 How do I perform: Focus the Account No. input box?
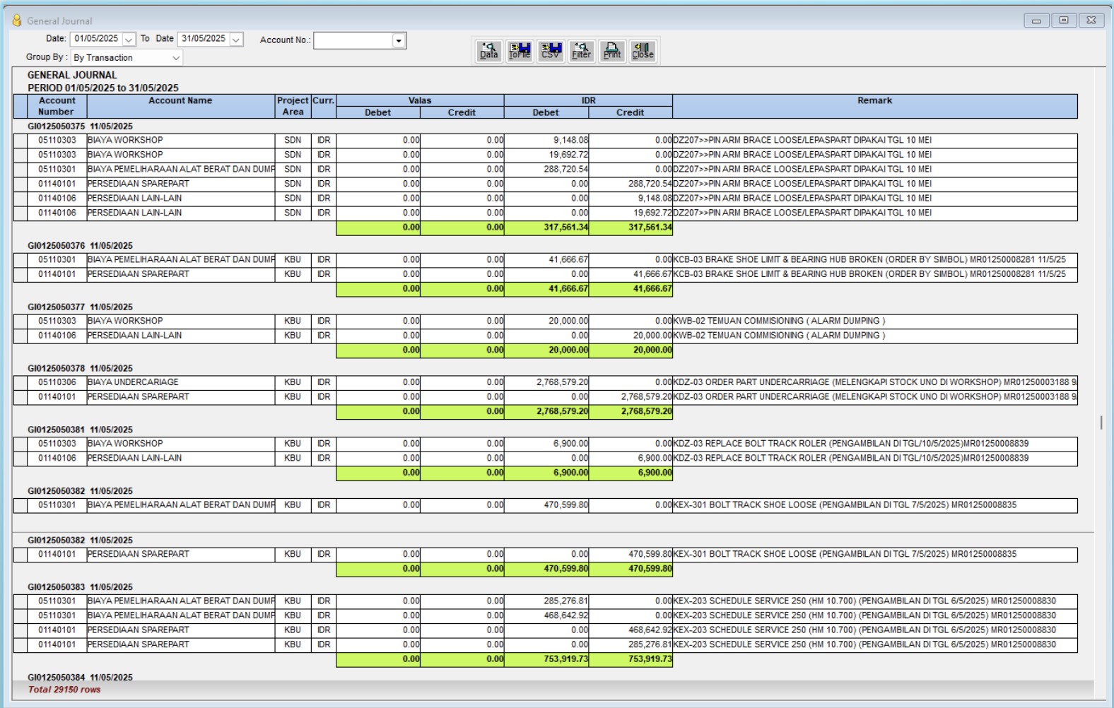click(353, 40)
